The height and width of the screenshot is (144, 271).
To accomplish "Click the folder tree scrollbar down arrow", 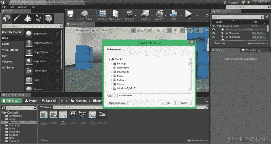I will point(190,89).
